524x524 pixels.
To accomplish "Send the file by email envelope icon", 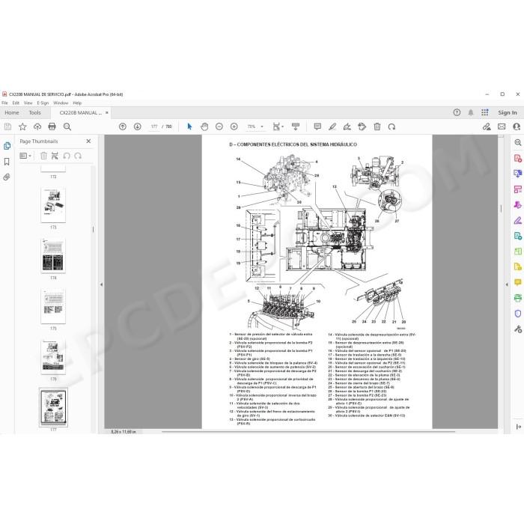I will click(502, 127).
